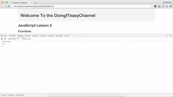Viewport: 173px width, 97px height.
Task: Click the red macOS close window button
Action: click(x=2, y=2)
